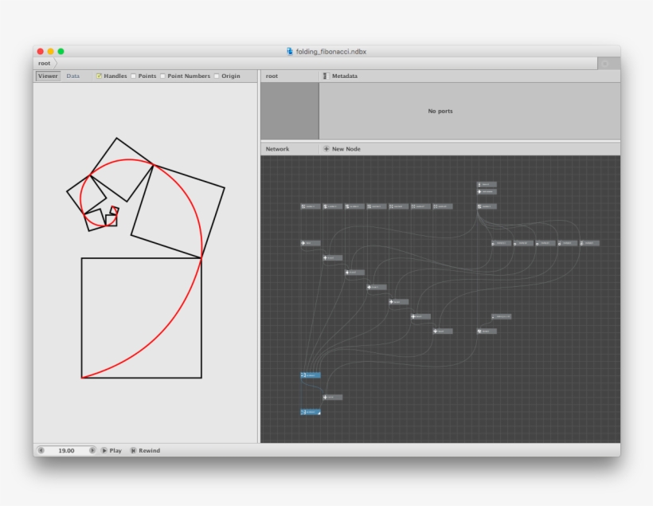Enable the Origin checkbox

217,76
